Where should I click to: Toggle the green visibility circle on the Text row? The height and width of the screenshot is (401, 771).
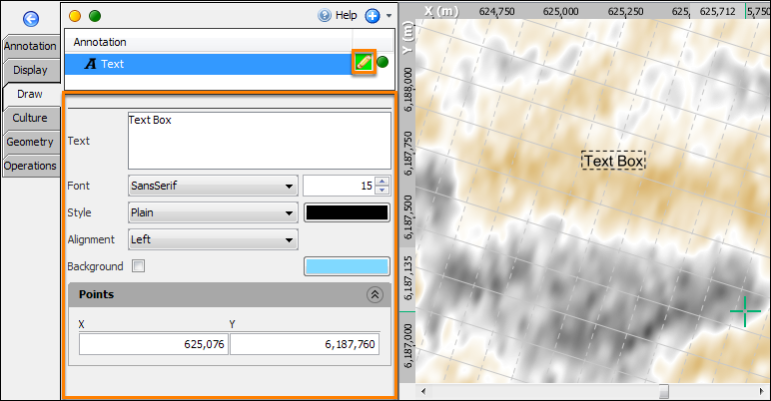click(383, 62)
